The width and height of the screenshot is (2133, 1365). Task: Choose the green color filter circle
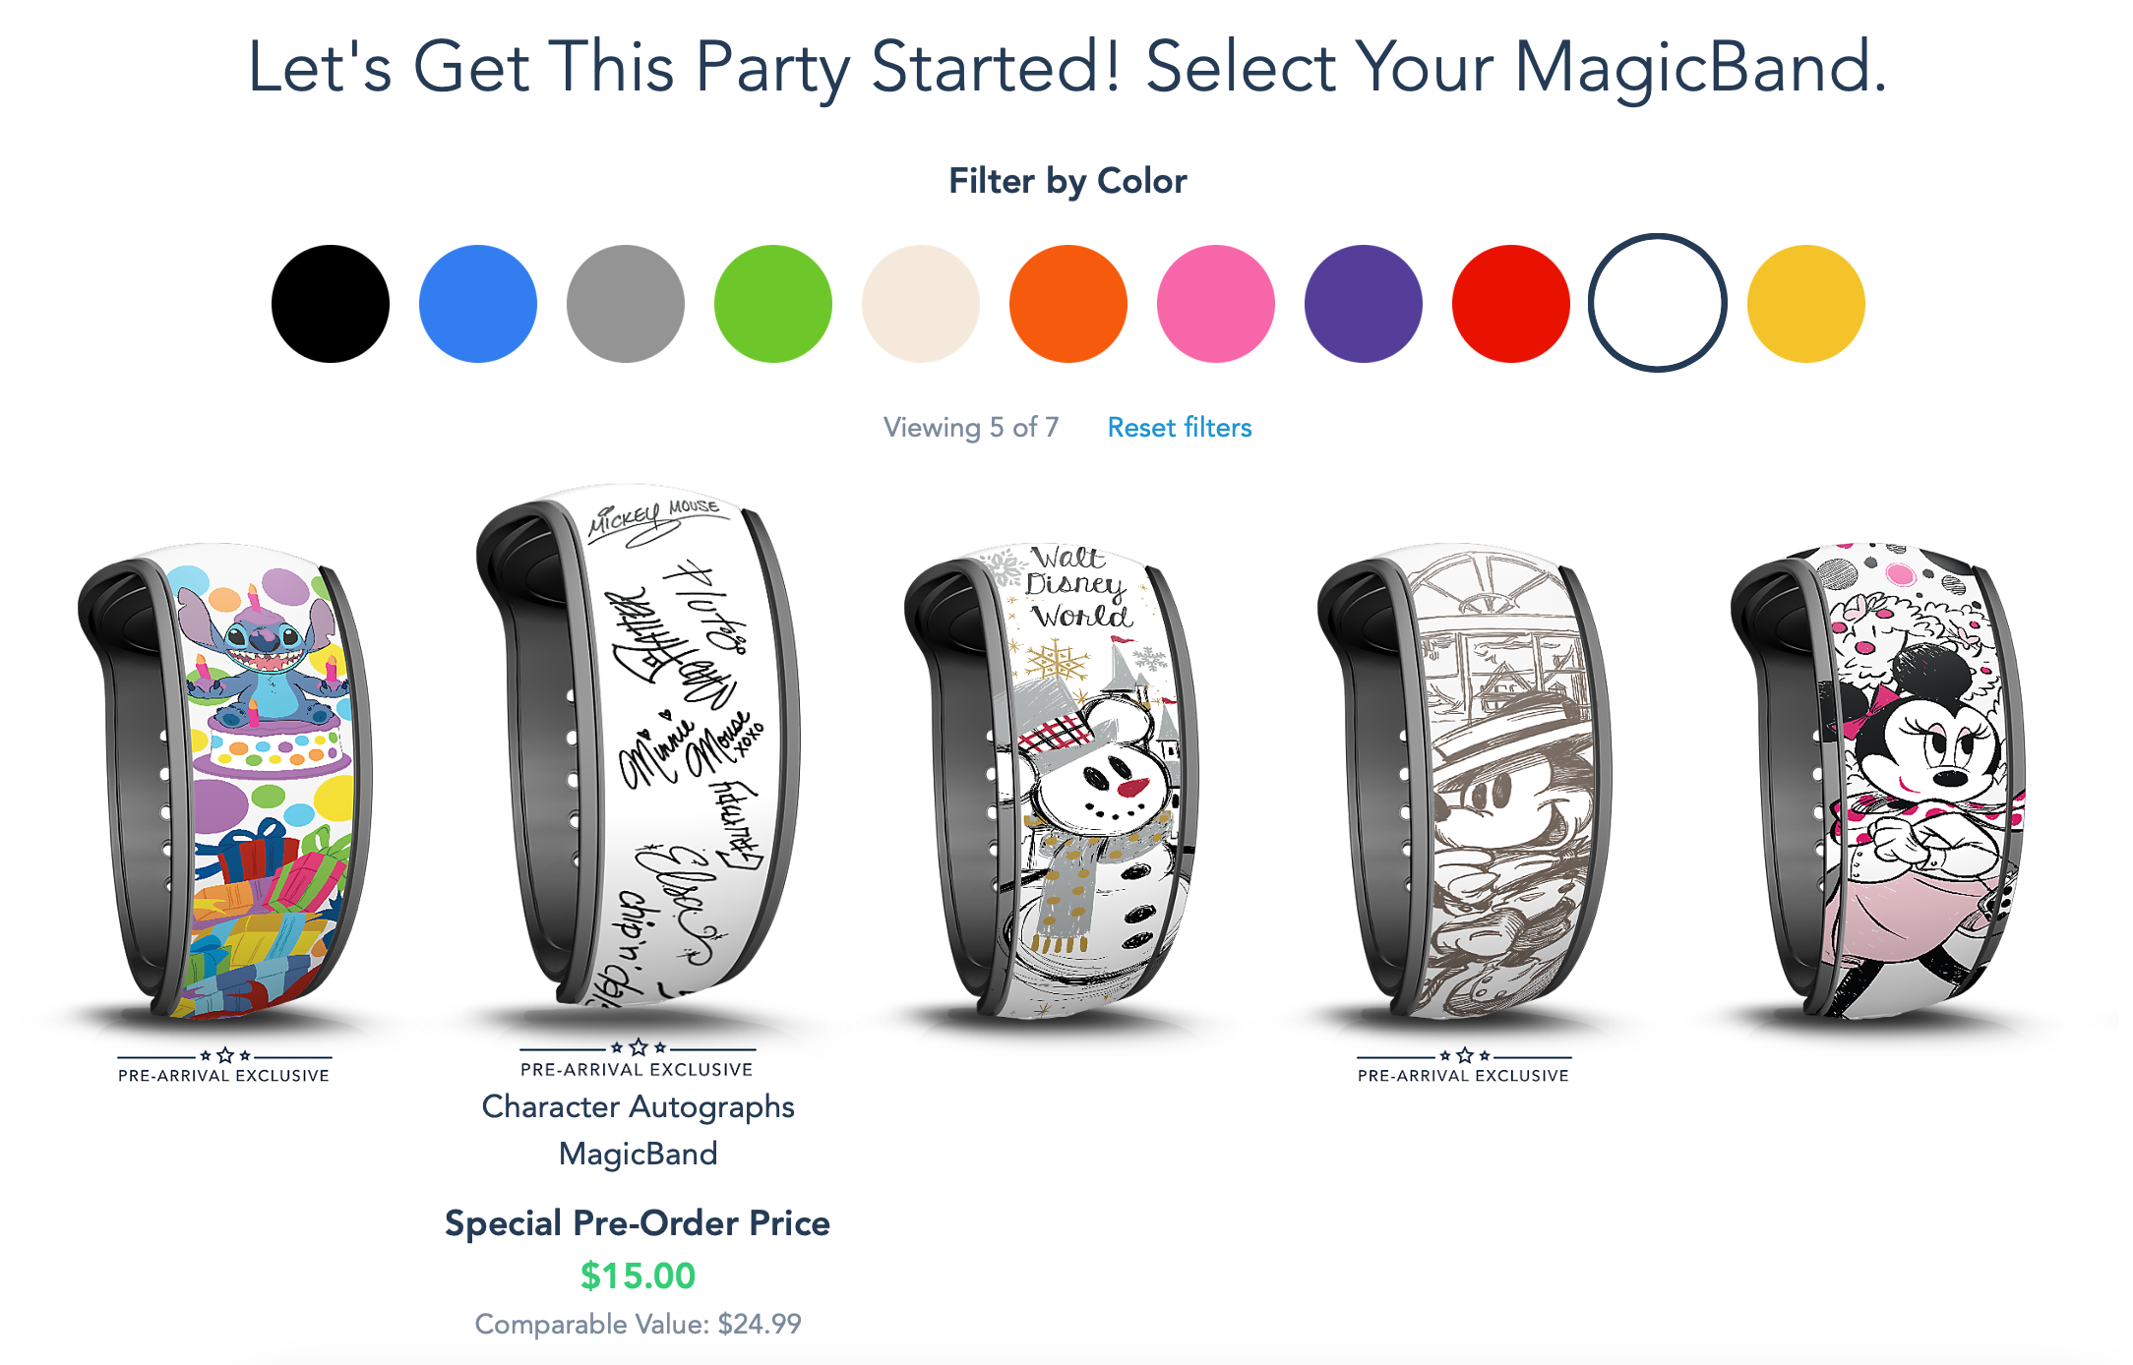[773, 304]
